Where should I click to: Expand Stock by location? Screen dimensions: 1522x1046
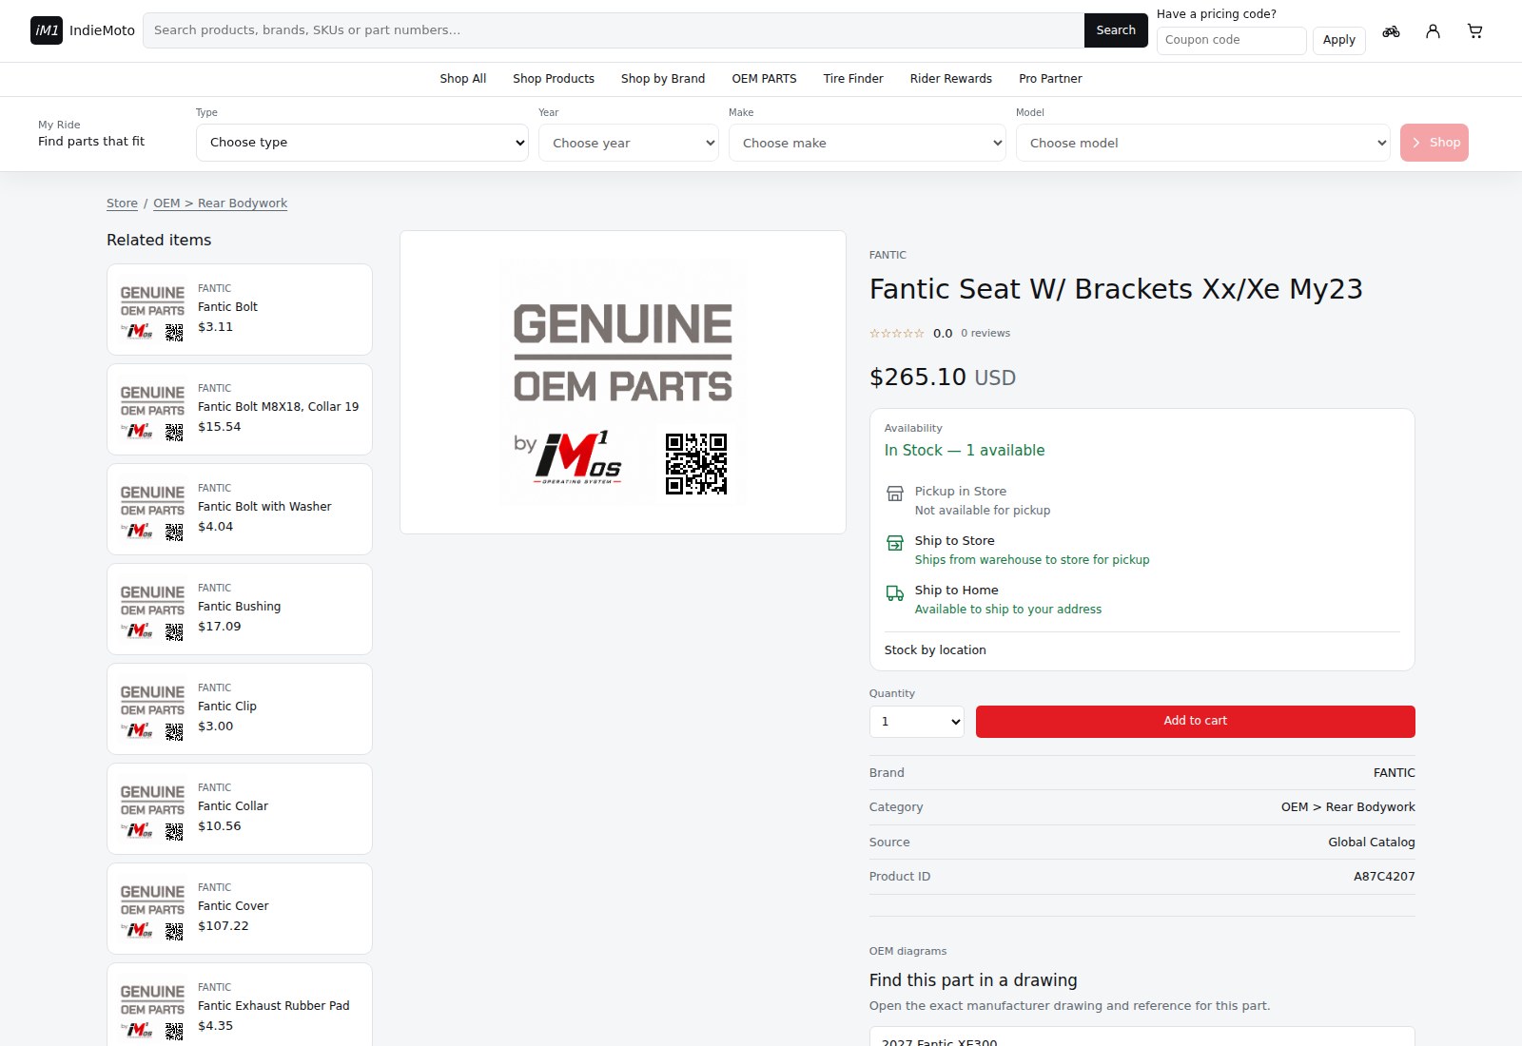pos(935,650)
